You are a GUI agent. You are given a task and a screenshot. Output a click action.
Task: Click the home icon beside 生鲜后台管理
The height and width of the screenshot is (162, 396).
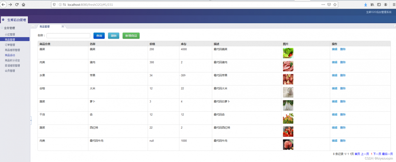point(3,19)
